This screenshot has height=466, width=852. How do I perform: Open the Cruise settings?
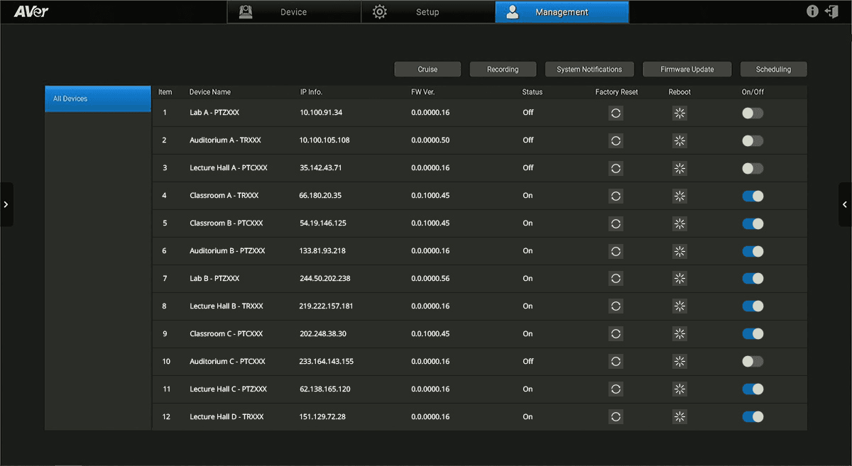(427, 70)
